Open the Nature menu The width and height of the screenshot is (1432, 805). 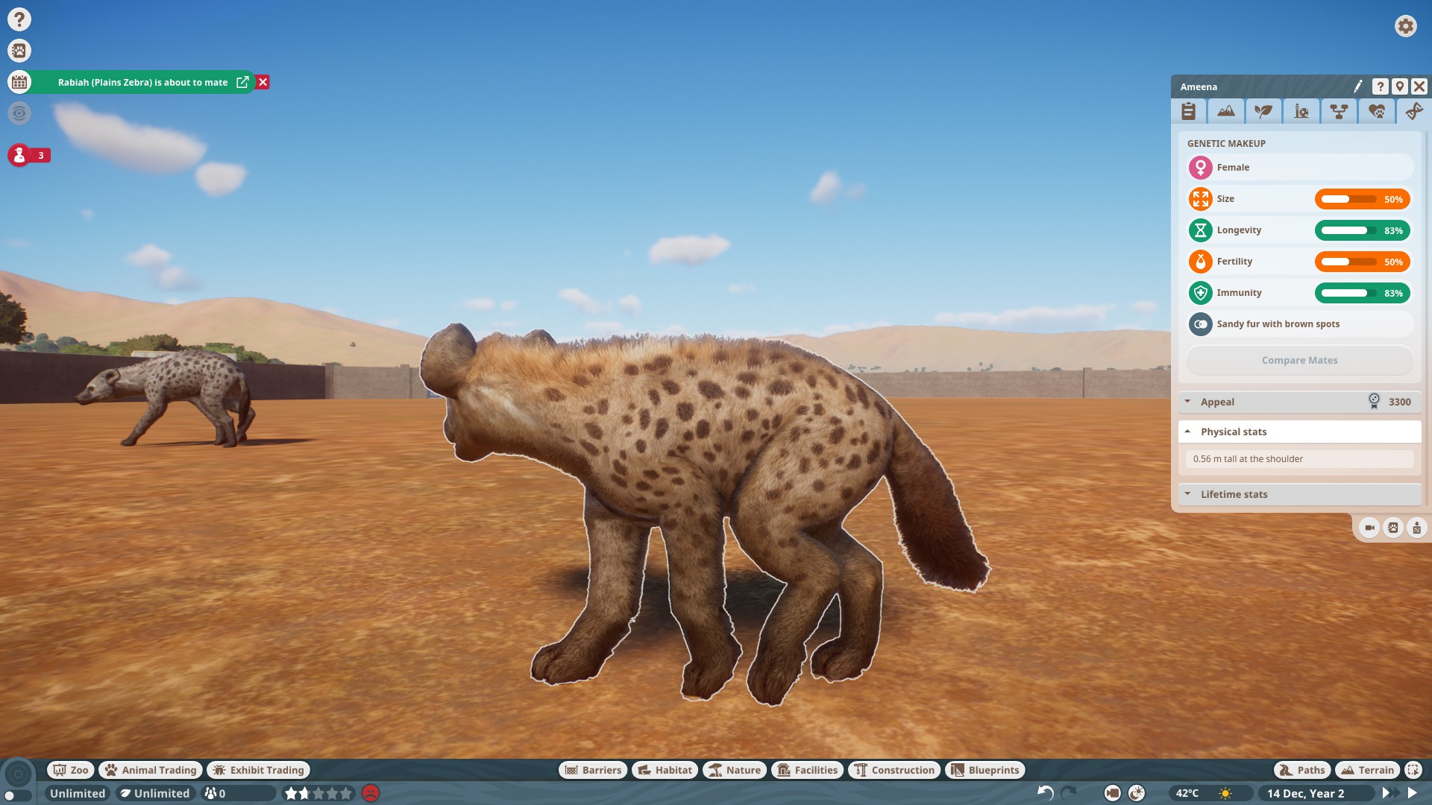[x=735, y=770]
